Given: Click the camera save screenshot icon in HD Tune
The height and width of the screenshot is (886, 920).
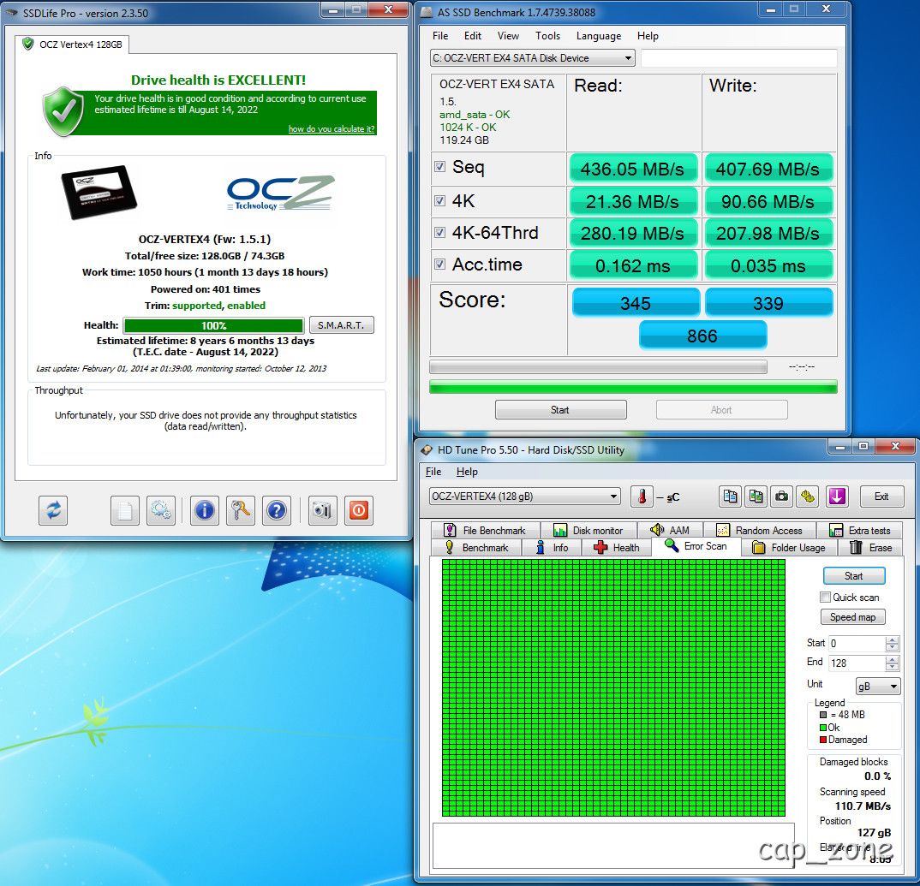Looking at the screenshot, I should point(781,497).
